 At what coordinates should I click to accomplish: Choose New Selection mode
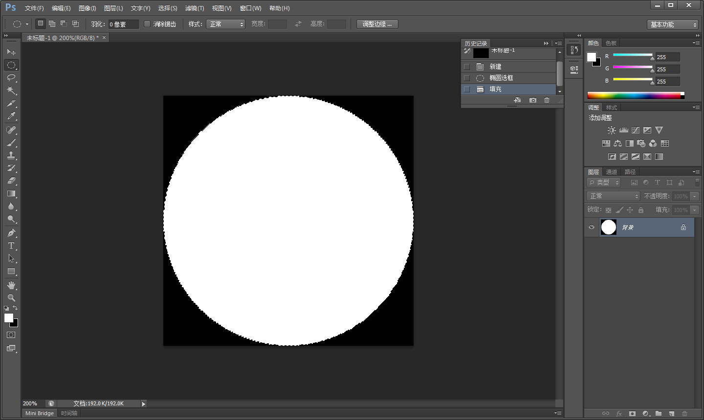pos(41,23)
